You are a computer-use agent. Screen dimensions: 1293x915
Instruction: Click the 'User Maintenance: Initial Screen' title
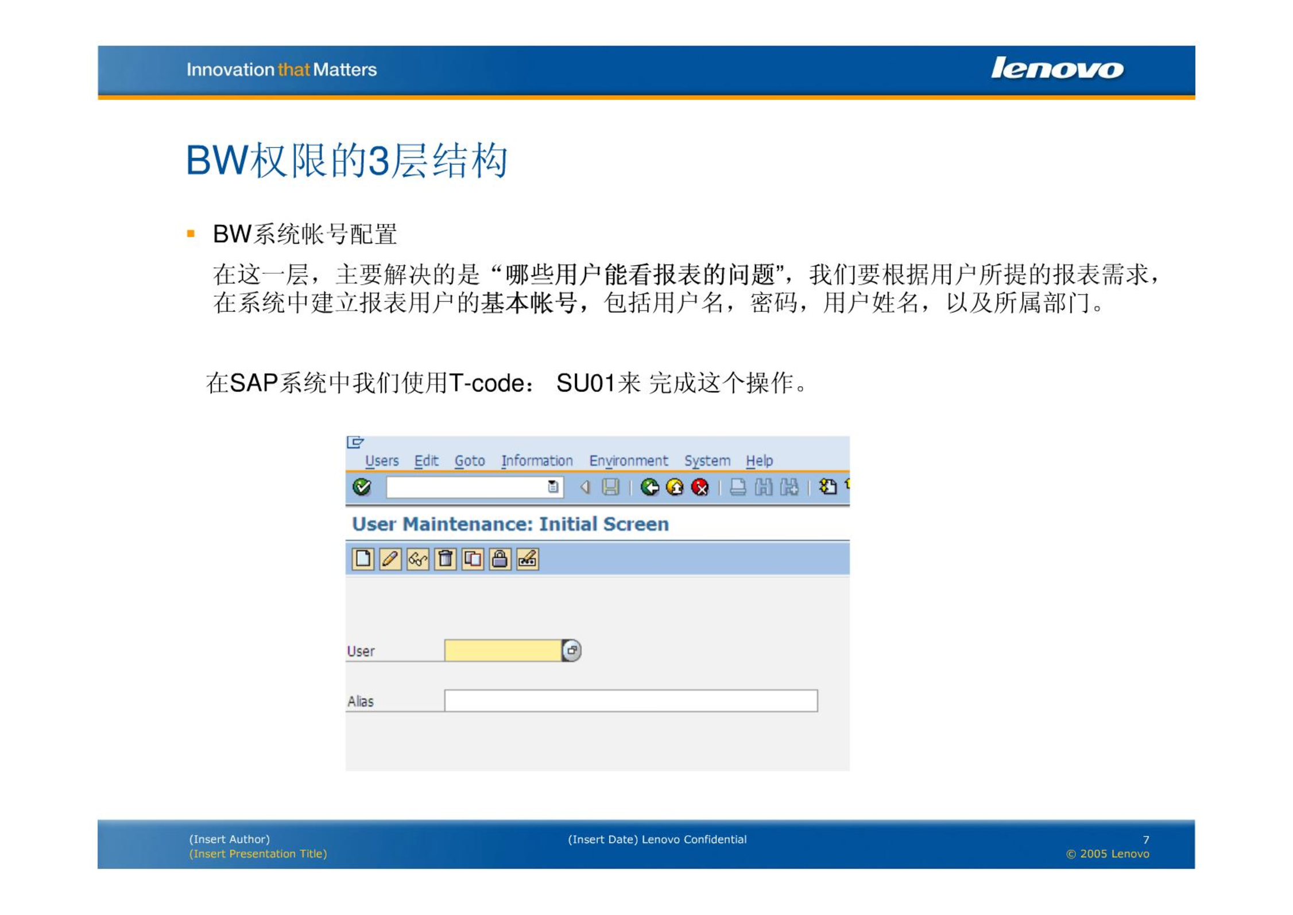pos(510,524)
